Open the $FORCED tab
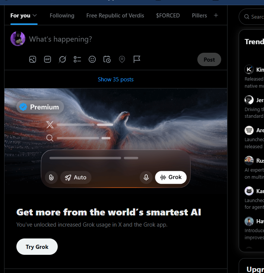This screenshot has height=273, width=264. click(168, 16)
